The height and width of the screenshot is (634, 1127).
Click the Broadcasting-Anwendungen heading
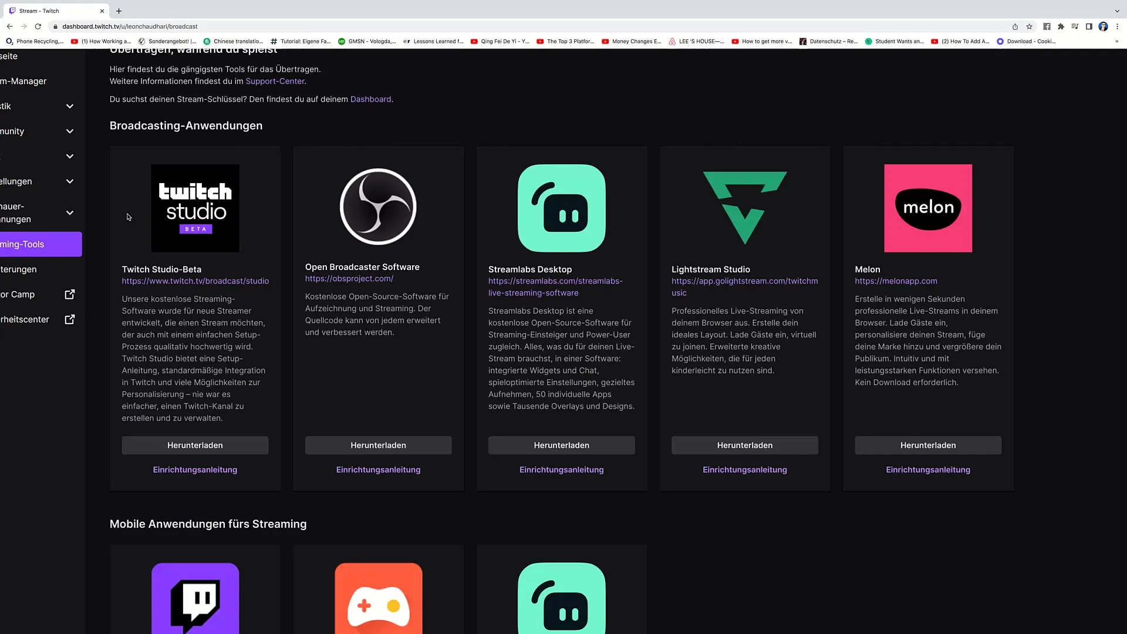tap(186, 126)
